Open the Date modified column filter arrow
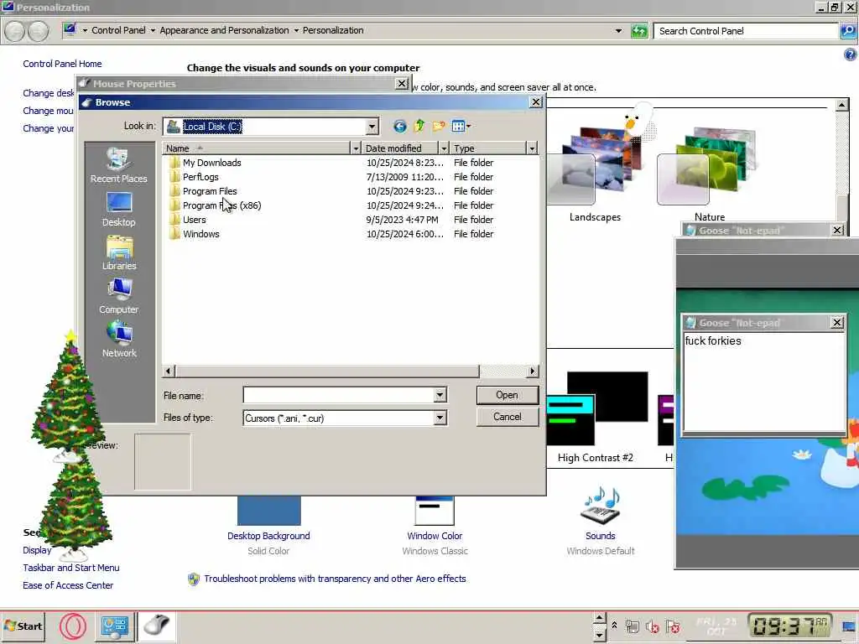 (444, 148)
